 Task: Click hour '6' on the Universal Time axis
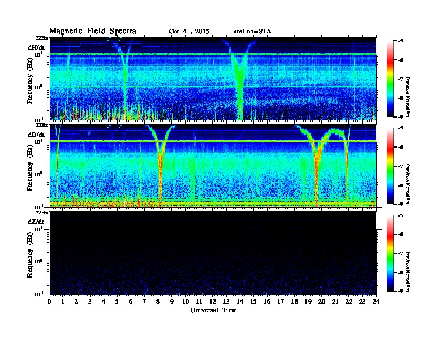(131, 302)
